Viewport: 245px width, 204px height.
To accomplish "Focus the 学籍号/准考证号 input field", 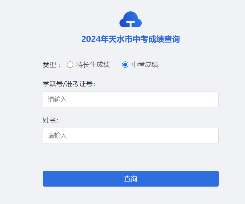I will coord(131,99).
